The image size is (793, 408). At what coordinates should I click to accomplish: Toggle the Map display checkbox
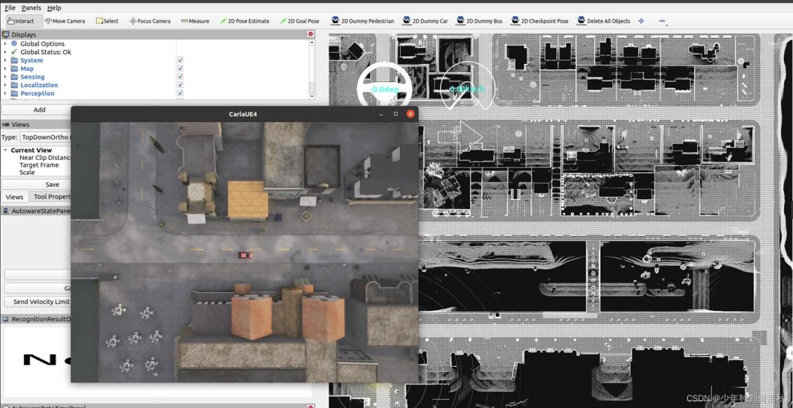point(180,69)
